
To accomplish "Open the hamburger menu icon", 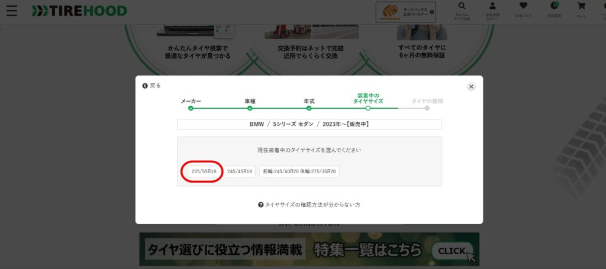I will [x=11, y=11].
